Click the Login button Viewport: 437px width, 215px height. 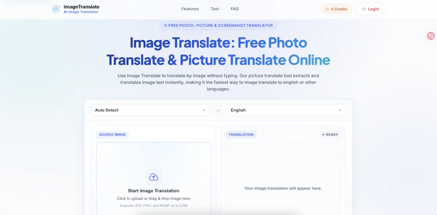point(370,9)
